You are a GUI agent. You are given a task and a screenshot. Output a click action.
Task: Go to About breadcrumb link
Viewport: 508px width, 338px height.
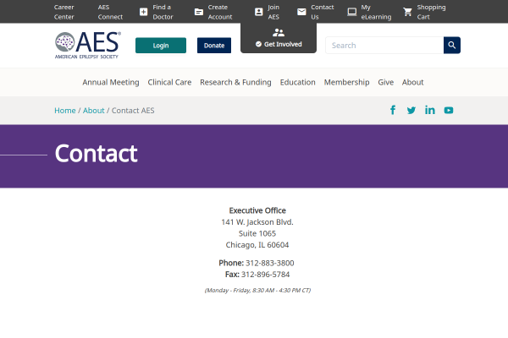click(x=94, y=111)
